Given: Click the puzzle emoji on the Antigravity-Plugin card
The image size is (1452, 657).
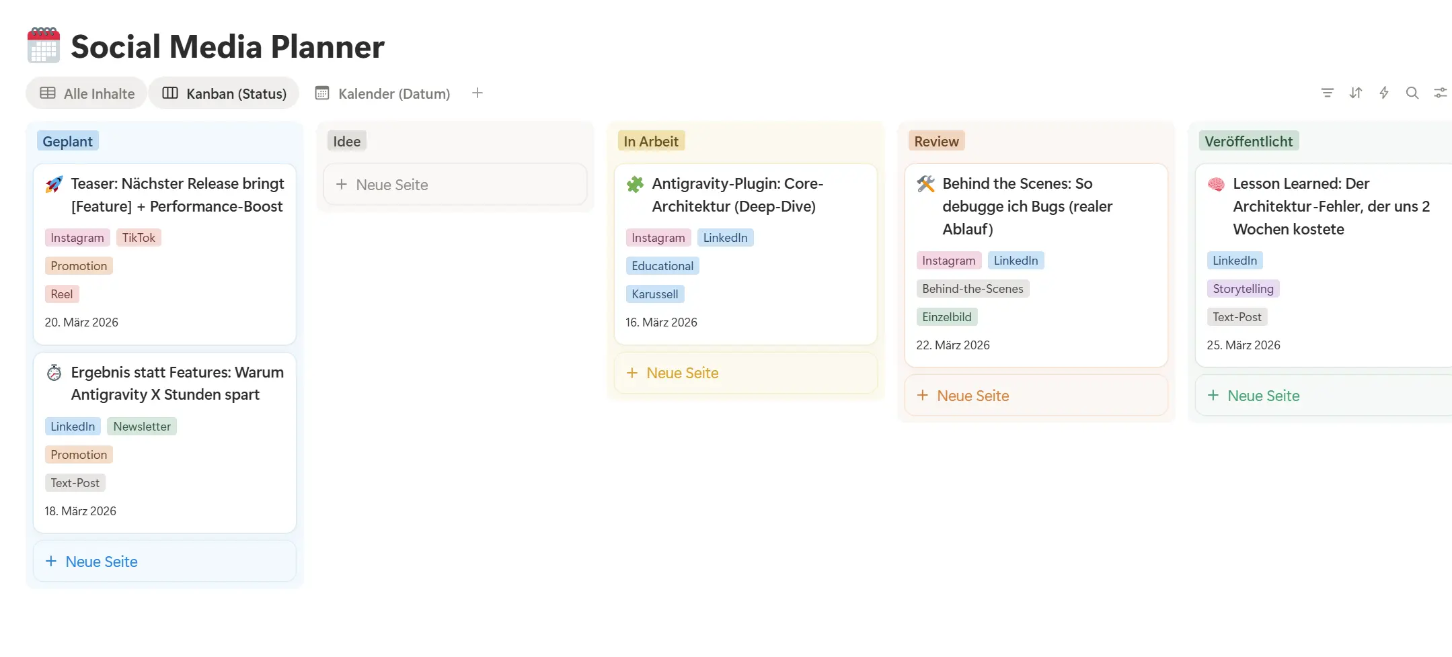Looking at the screenshot, I should 636,183.
